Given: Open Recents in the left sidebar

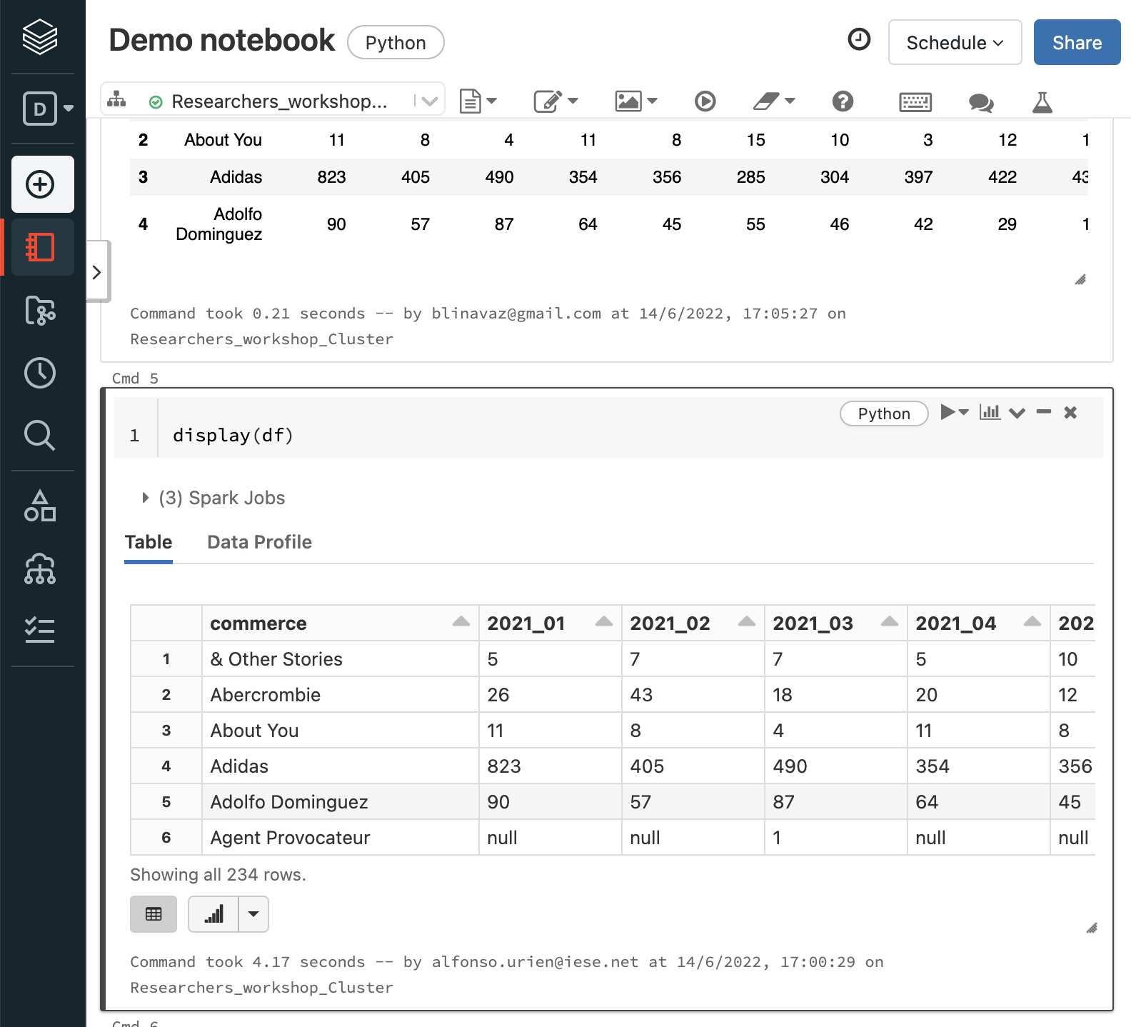Looking at the screenshot, I should point(40,373).
